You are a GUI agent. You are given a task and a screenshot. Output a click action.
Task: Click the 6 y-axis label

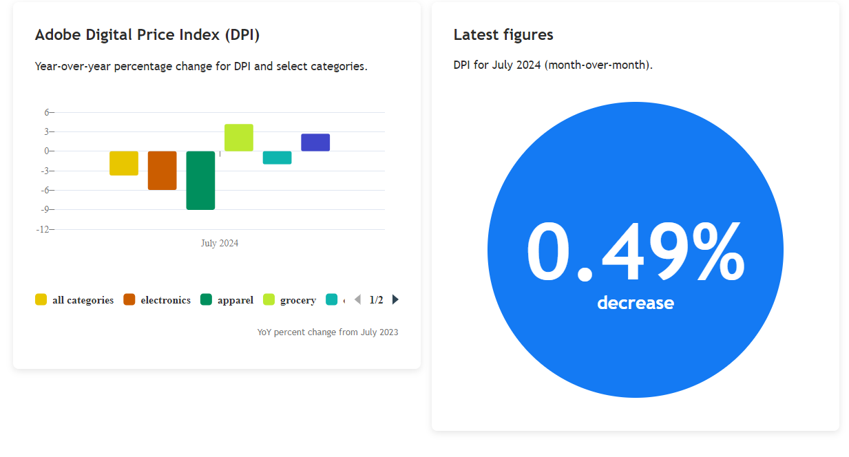pyautogui.click(x=48, y=112)
